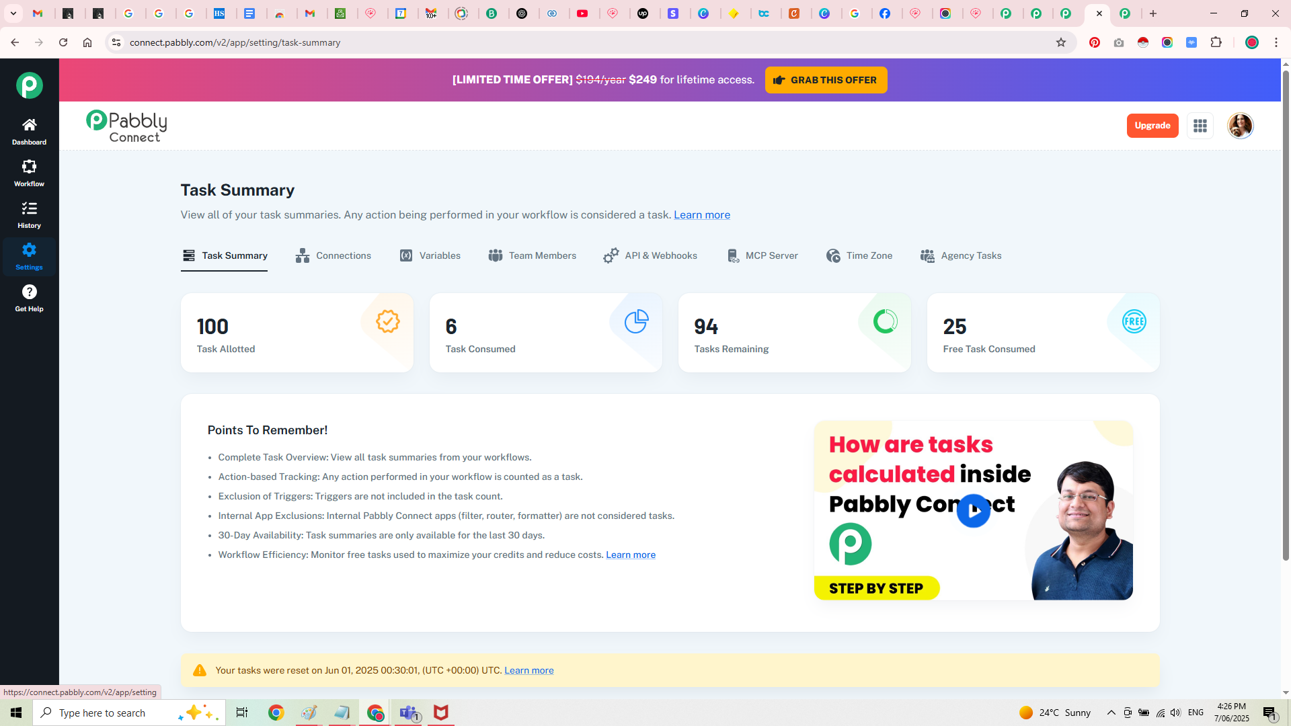Click the GRAB THIS OFFER button

[x=826, y=80]
